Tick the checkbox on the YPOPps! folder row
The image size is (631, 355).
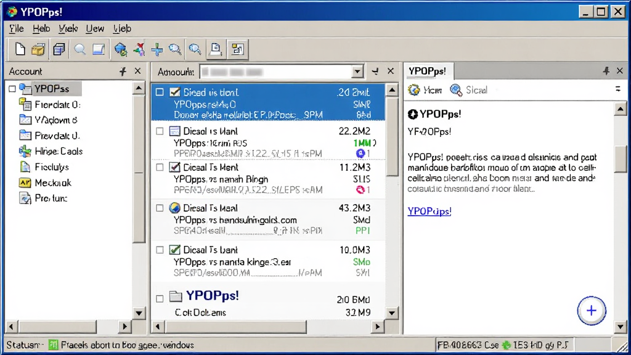[x=160, y=299]
